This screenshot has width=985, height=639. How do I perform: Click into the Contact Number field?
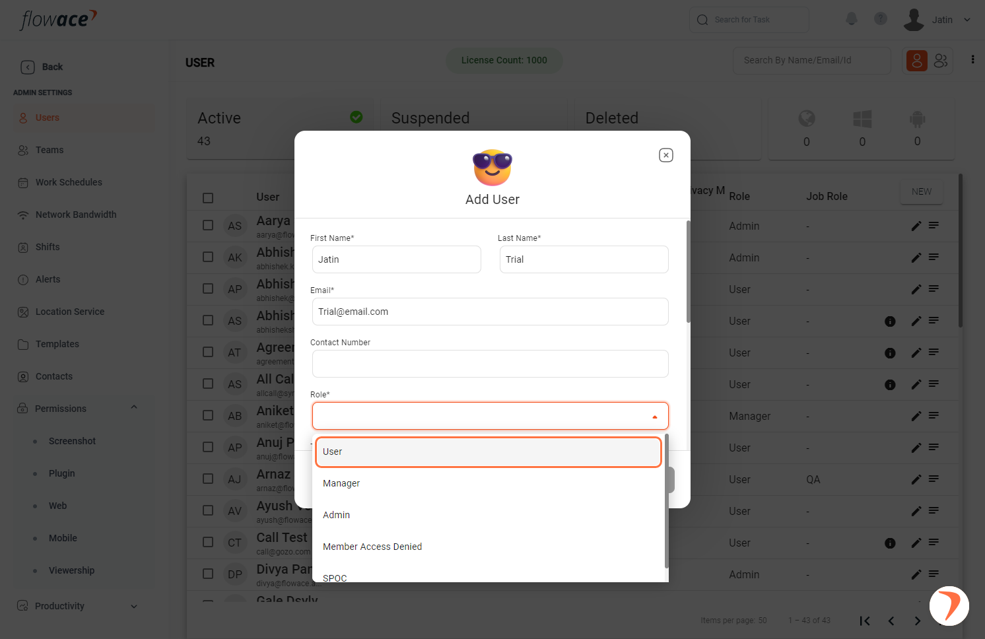click(491, 364)
